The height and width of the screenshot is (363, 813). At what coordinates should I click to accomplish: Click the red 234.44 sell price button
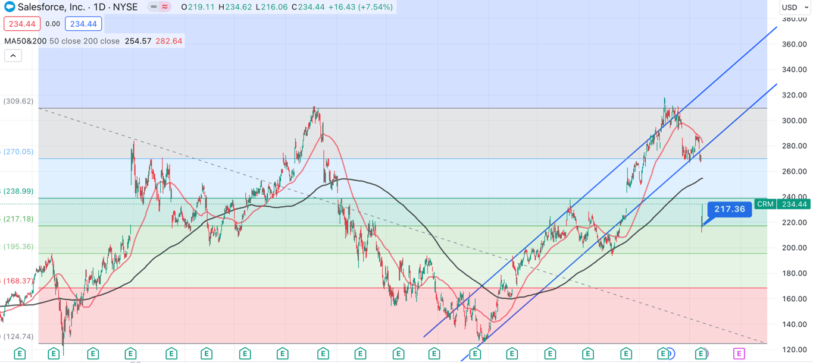coord(22,24)
